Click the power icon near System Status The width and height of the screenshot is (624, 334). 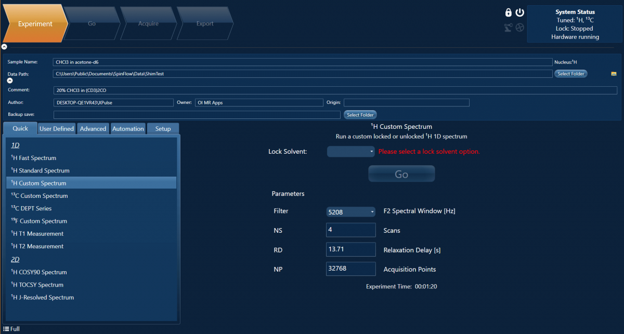pos(519,12)
